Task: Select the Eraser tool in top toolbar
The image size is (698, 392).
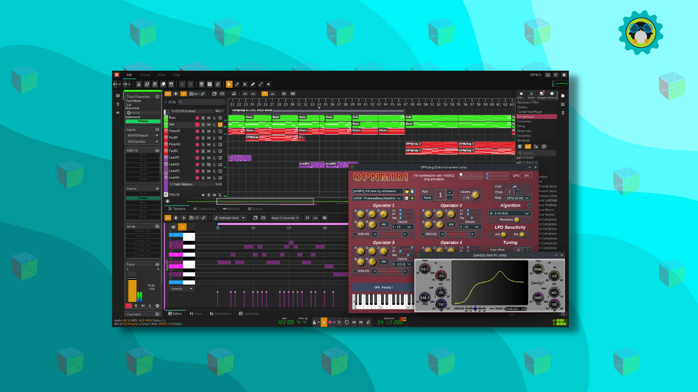Action: pos(253,84)
